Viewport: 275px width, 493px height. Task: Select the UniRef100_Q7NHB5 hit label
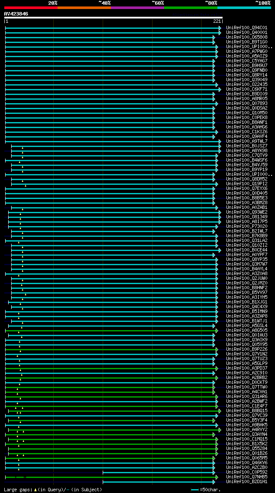click(x=247, y=477)
